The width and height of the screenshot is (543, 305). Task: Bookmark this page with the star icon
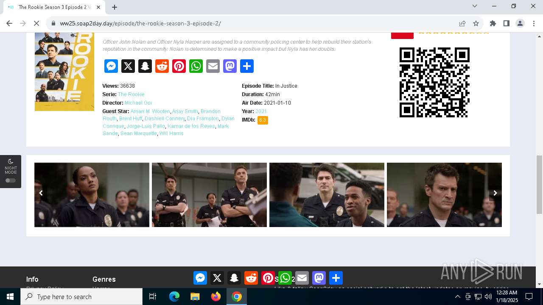point(476,23)
